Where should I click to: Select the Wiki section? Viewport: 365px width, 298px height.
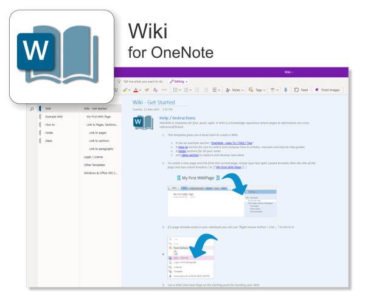point(59,108)
